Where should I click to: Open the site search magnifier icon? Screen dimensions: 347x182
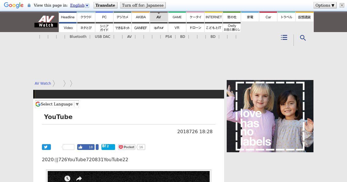pos(303,38)
